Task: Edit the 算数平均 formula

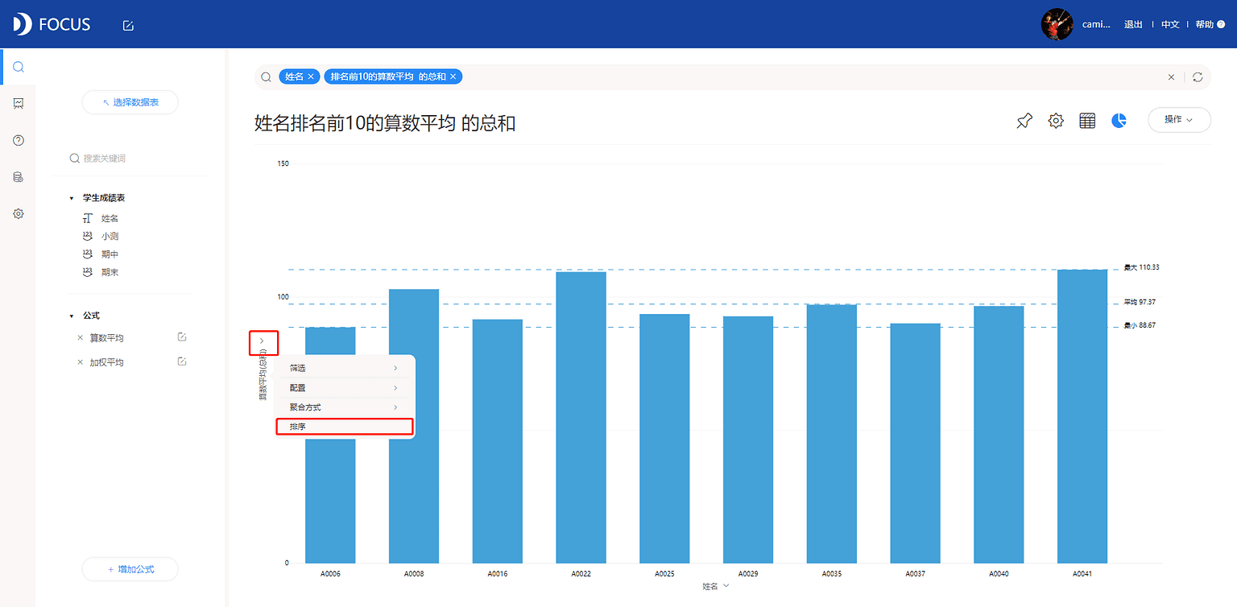Action: [x=182, y=337]
